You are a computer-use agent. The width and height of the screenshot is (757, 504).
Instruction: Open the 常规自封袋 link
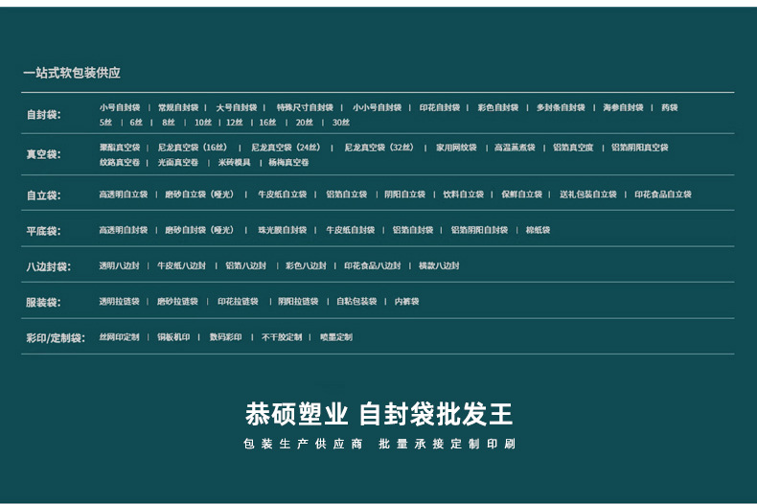pos(178,107)
